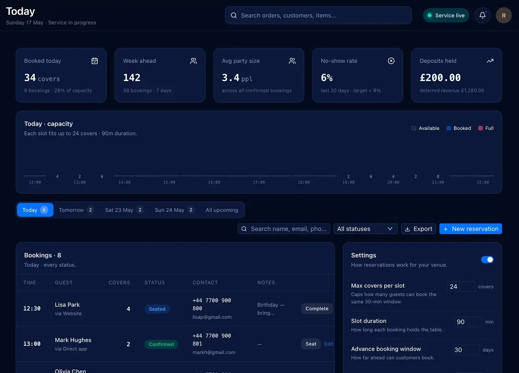Click the search magnifier in the top bar
This screenshot has width=519, height=373.
tap(234, 15)
